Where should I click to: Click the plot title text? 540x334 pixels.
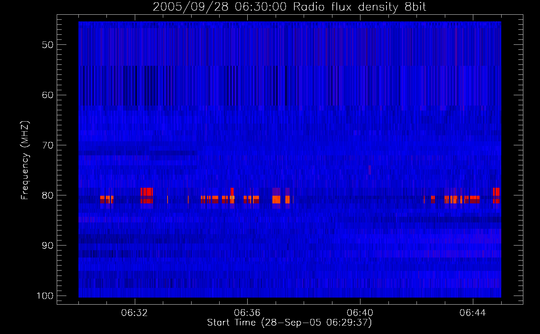(x=289, y=7)
